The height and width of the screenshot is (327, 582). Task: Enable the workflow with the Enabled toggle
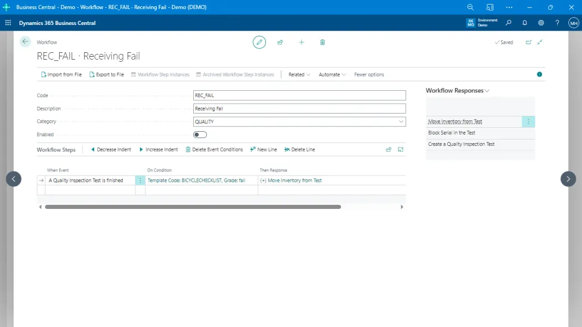[199, 135]
